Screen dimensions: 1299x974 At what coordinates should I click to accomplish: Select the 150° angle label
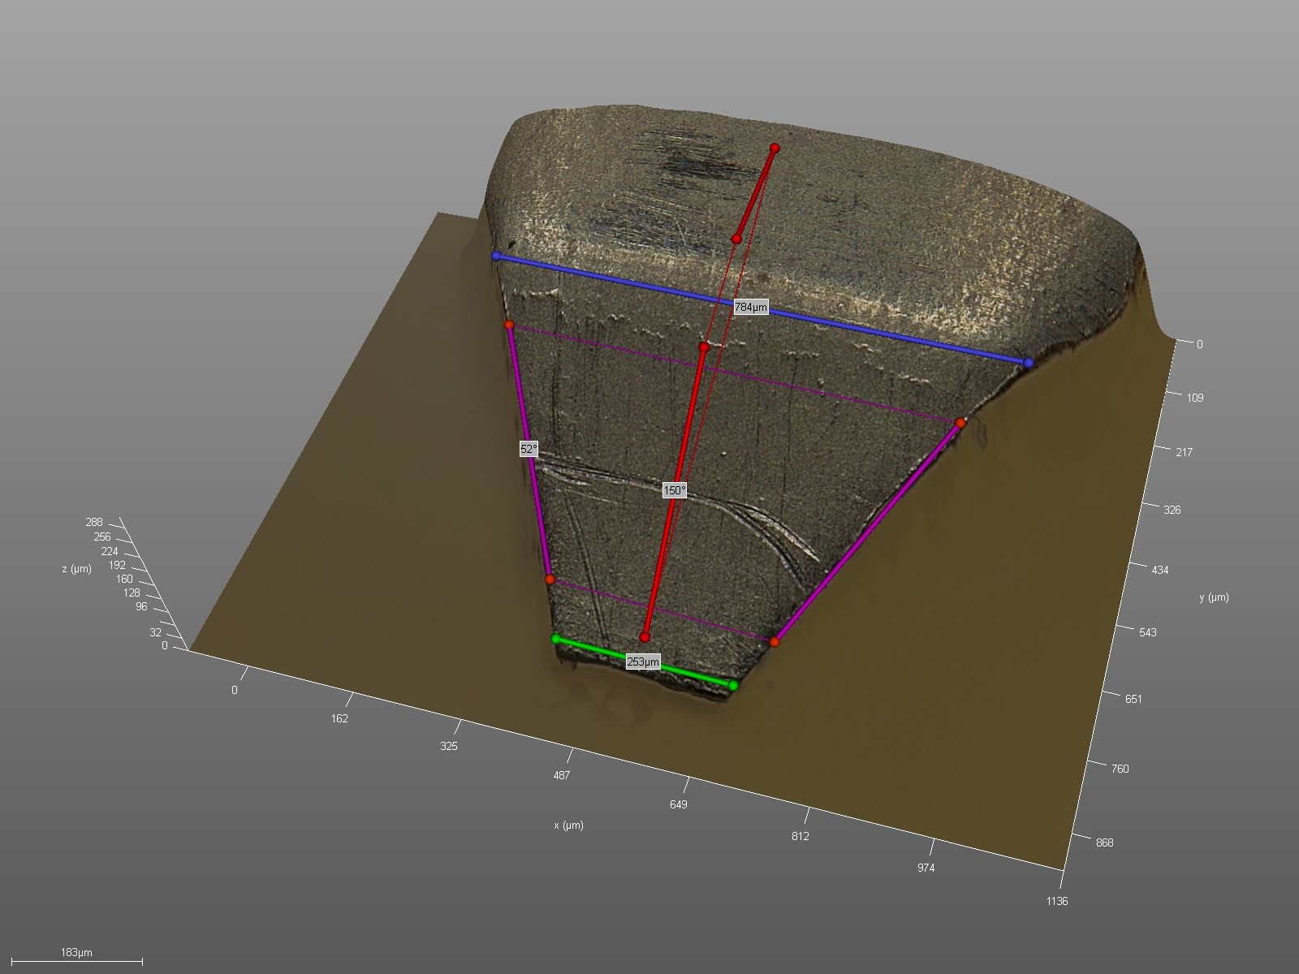point(674,490)
